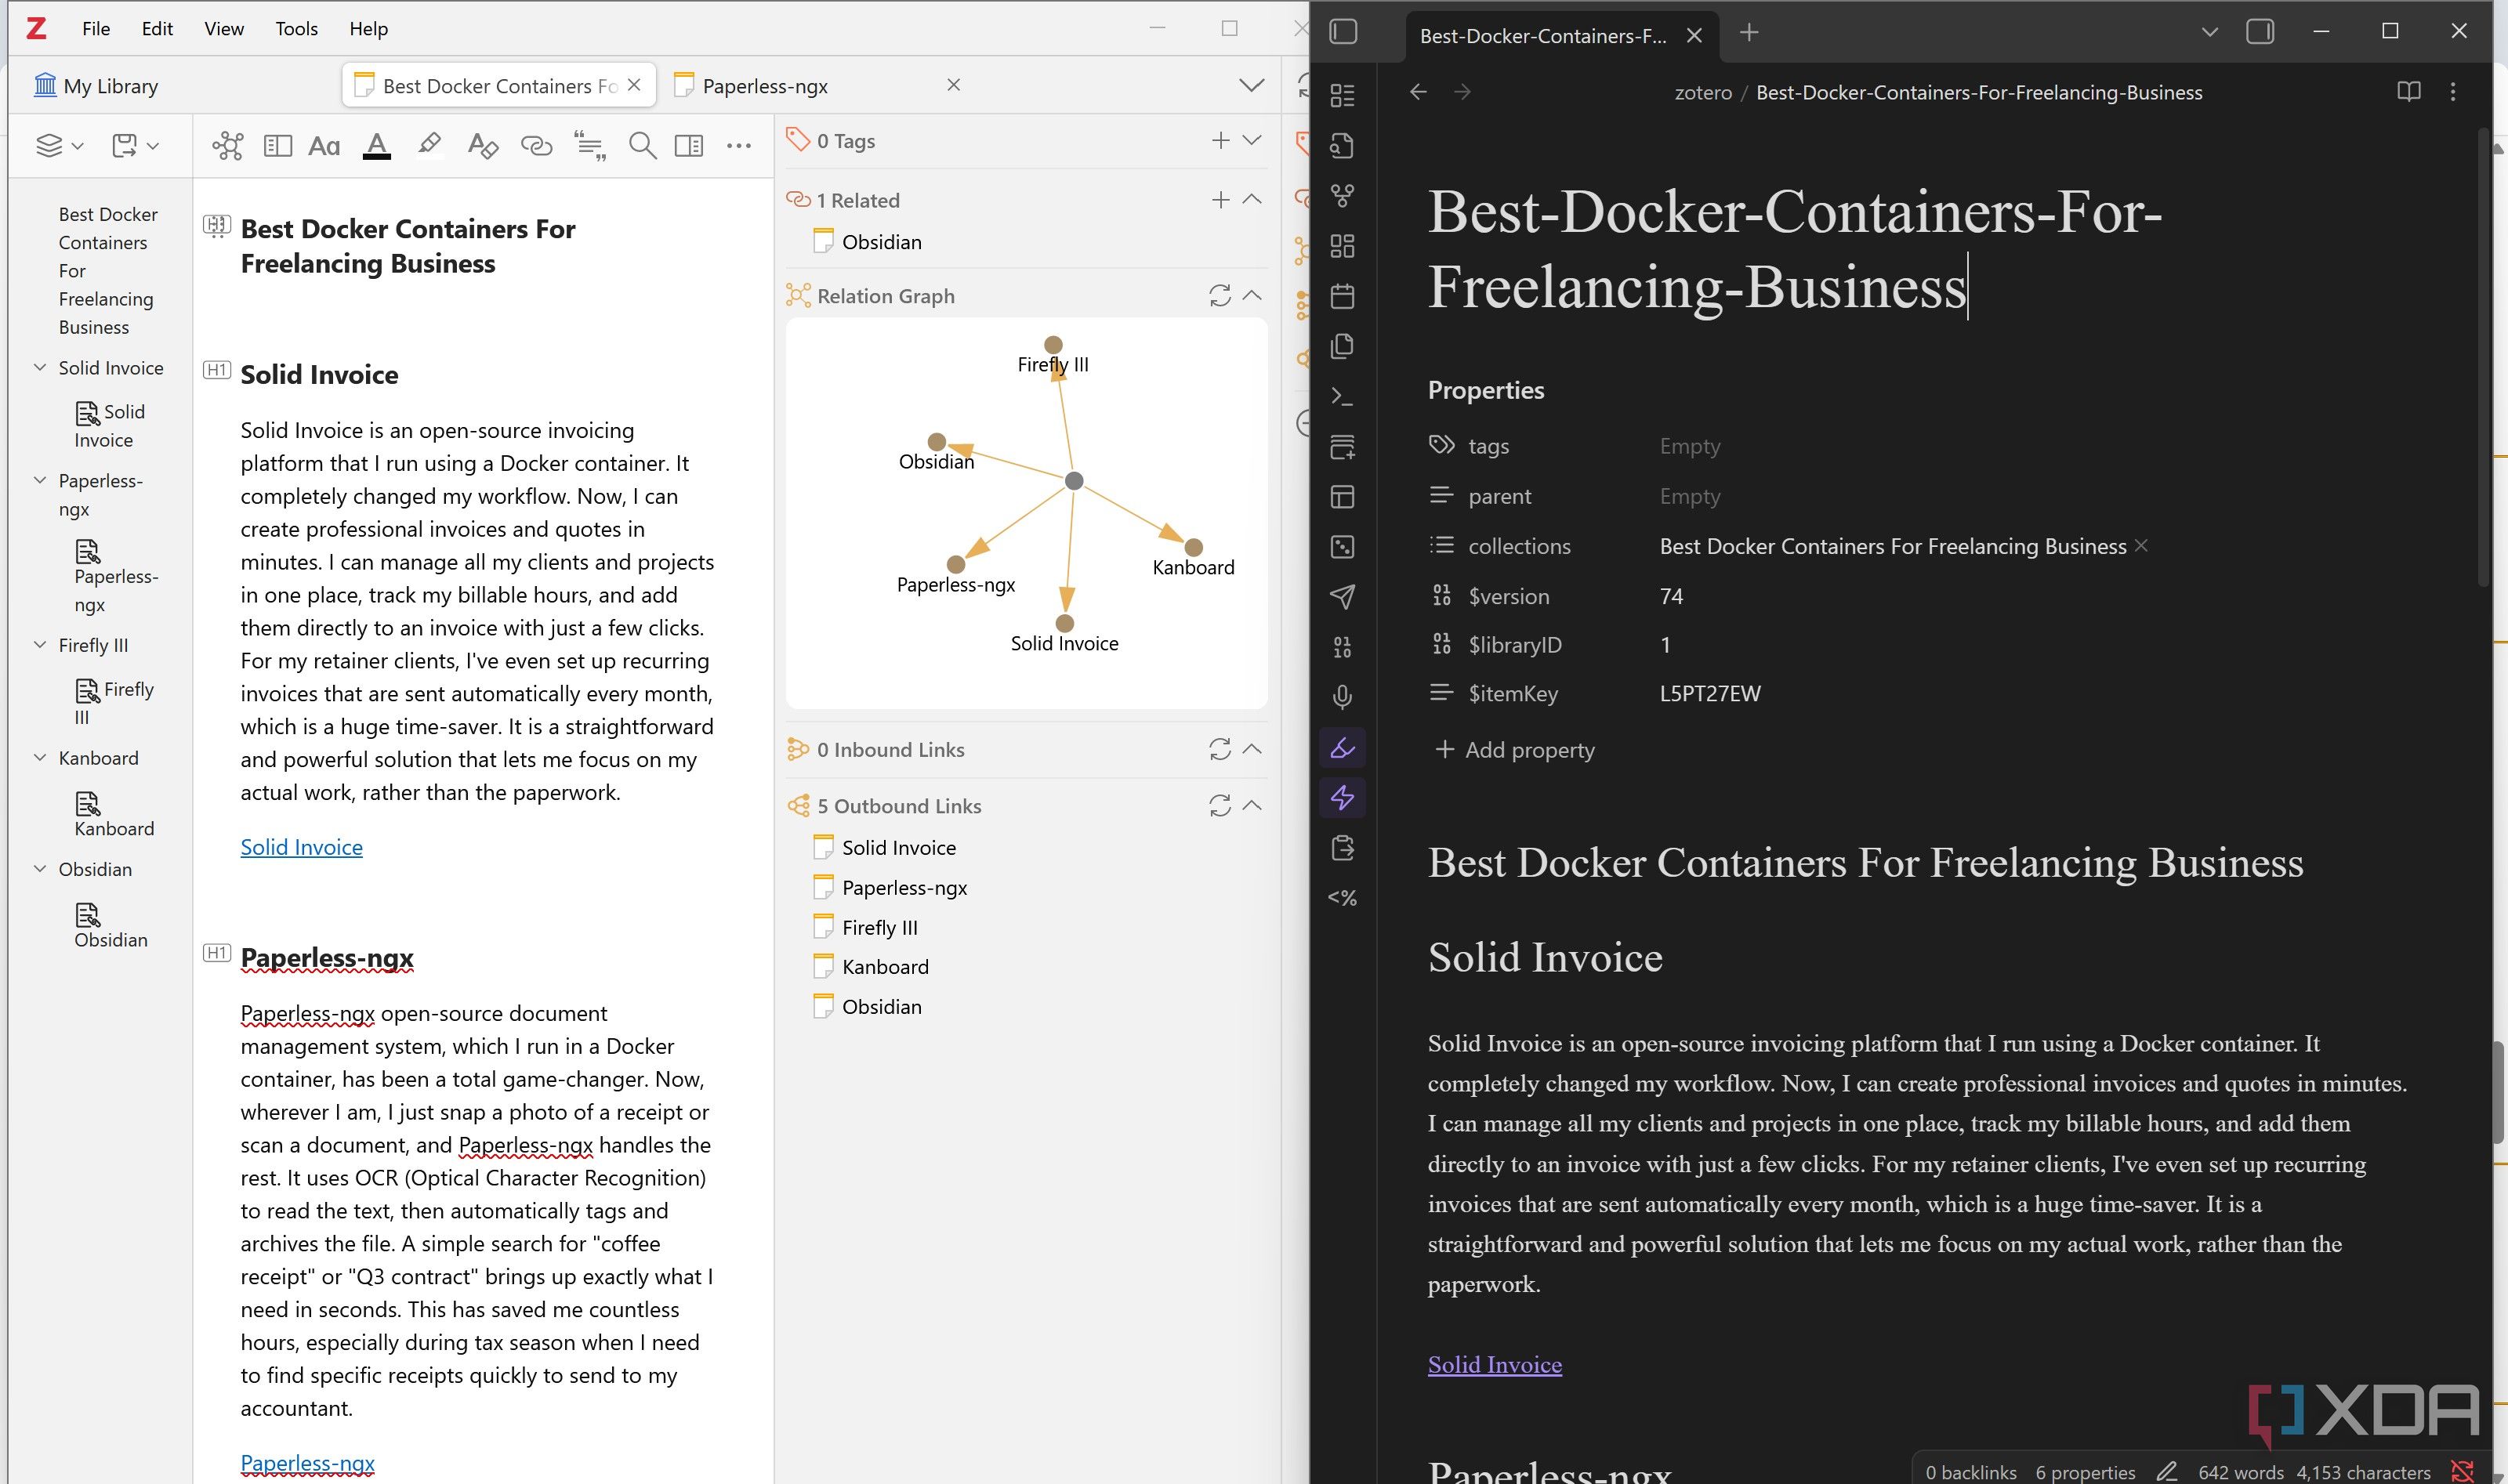Switch to the Paperless-ngx tab
2508x1484 pixels.
click(765, 86)
